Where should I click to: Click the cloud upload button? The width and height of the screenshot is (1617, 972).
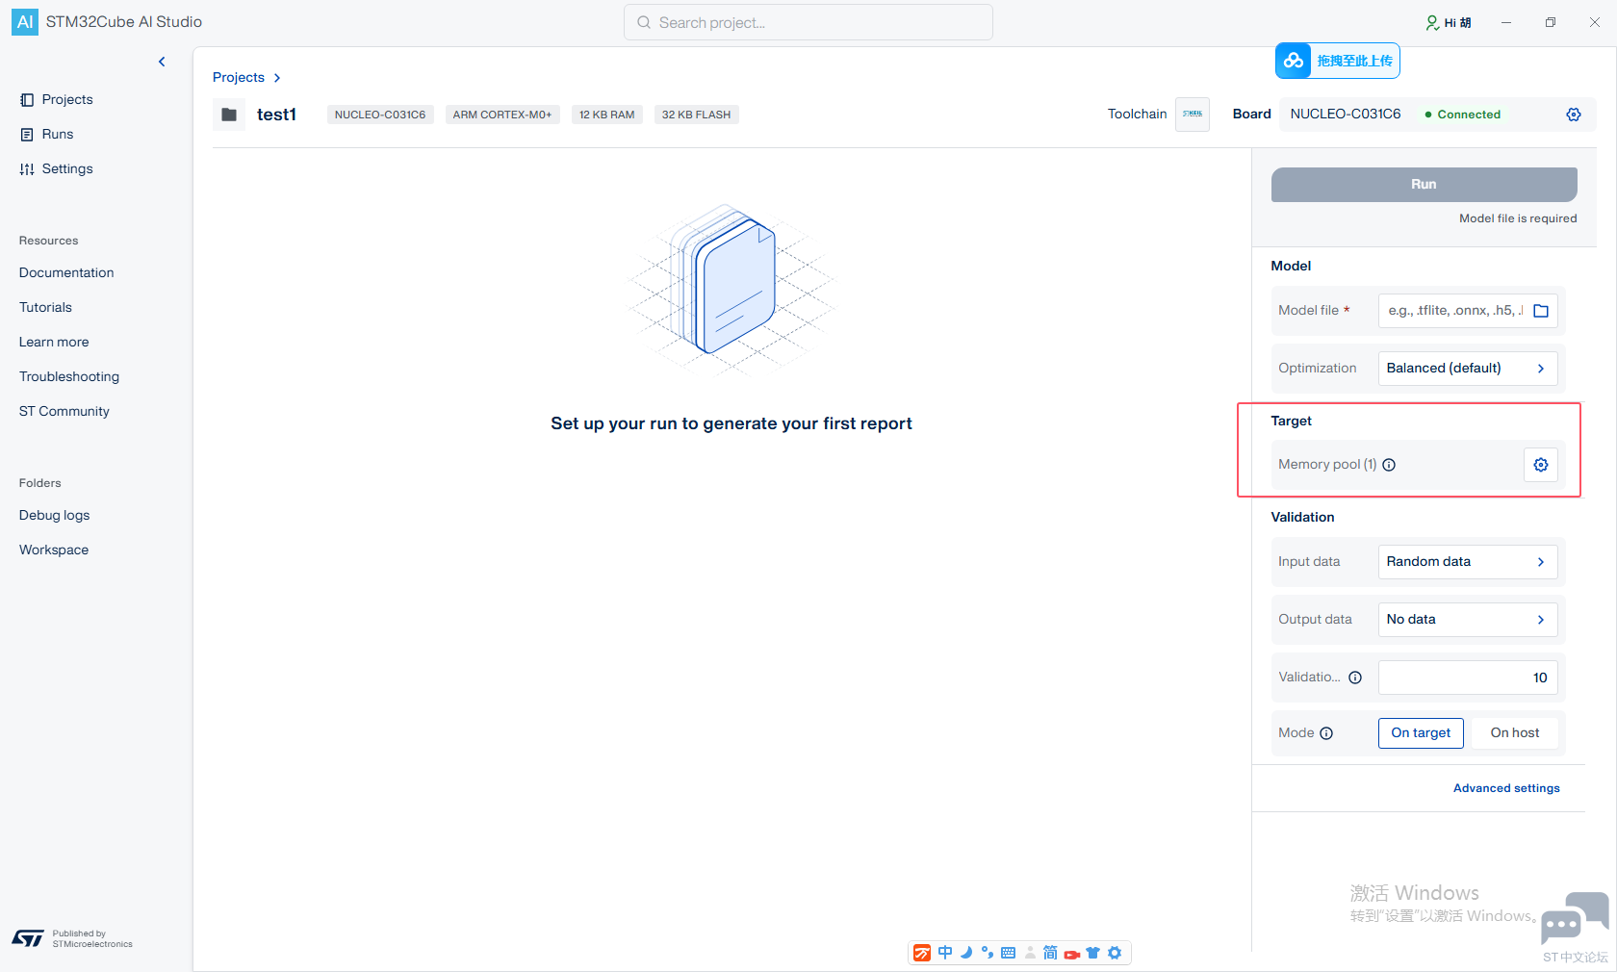click(x=1338, y=61)
